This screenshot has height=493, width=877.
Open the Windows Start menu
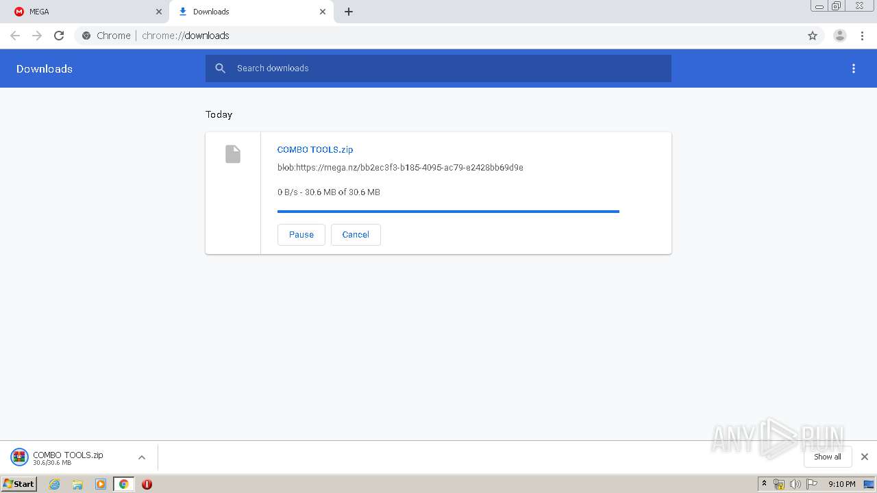19,483
